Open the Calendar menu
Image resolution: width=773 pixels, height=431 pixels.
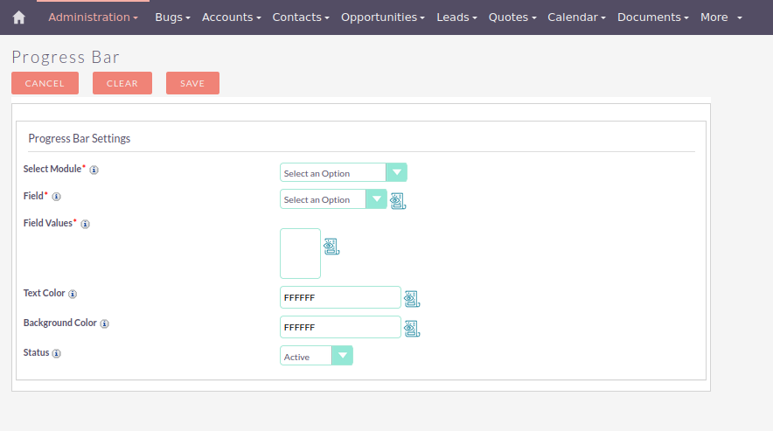point(576,17)
